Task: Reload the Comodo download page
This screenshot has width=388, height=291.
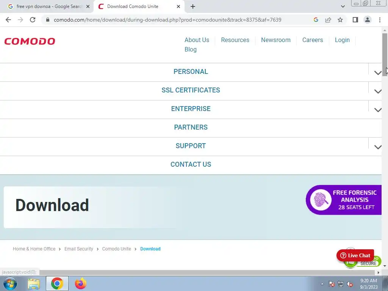Action: 33,20
